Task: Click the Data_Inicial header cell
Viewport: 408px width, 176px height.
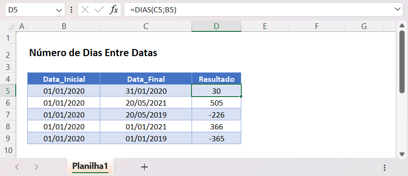Action: click(64, 79)
